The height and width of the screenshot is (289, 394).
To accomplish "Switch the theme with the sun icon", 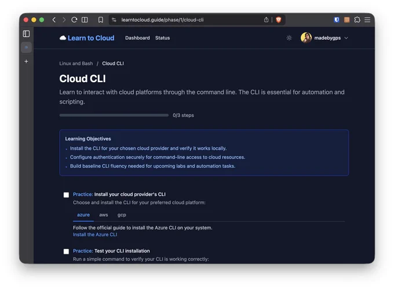I will point(289,38).
